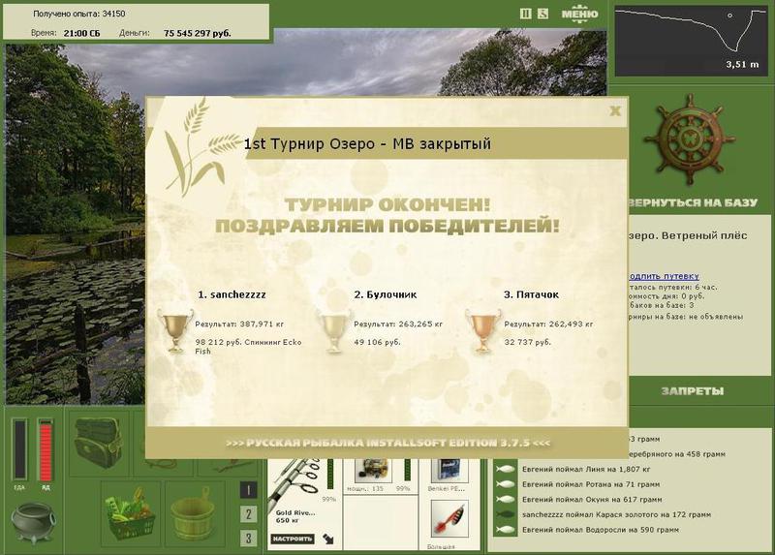Switch to tackle slot 3
The height and width of the screenshot is (555, 775).
coord(248,539)
